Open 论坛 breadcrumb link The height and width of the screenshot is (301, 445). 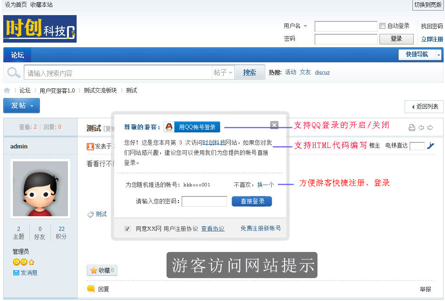pos(25,90)
